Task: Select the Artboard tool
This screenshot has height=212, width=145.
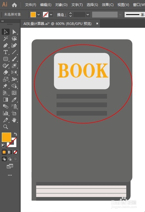Action: (x=14, y=113)
